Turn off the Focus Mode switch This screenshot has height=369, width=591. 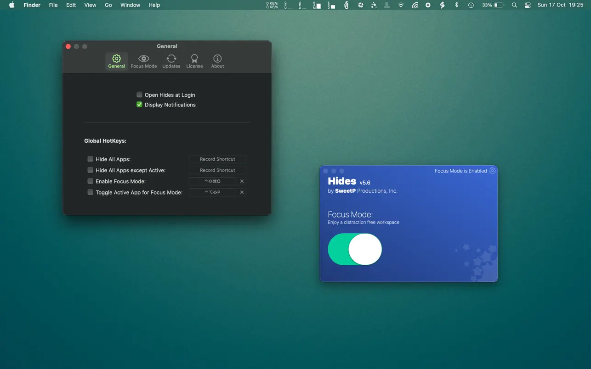click(x=355, y=249)
